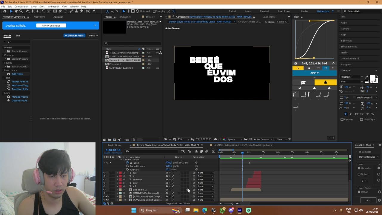382x215 pixels.
Task: Hide the 'conheço' text layer
Action: [x=104, y=179]
